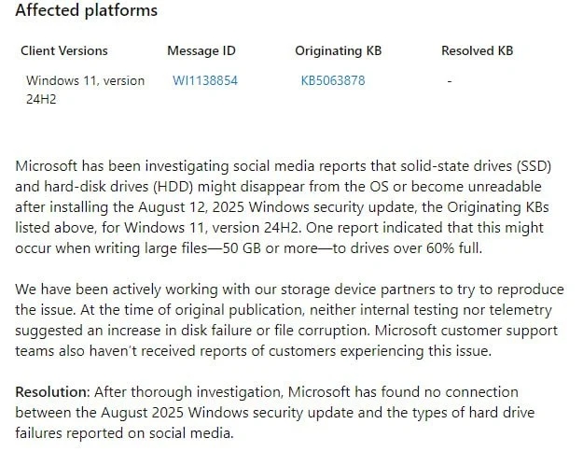Click 'Microsoft customer support' text
This screenshot has width=583, height=452.
[465, 331]
